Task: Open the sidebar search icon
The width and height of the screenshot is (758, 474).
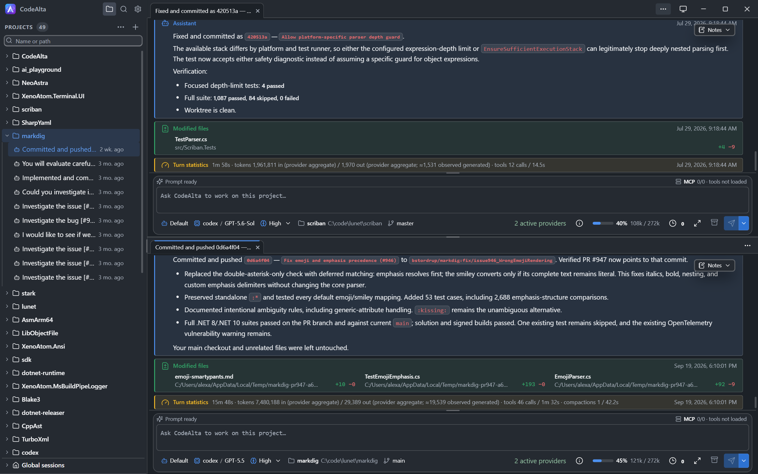Action: [x=124, y=9]
